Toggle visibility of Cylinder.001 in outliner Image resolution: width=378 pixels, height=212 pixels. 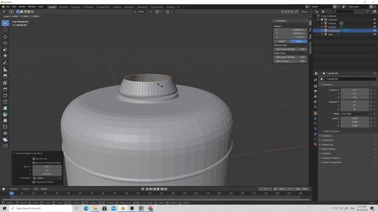coord(374,31)
